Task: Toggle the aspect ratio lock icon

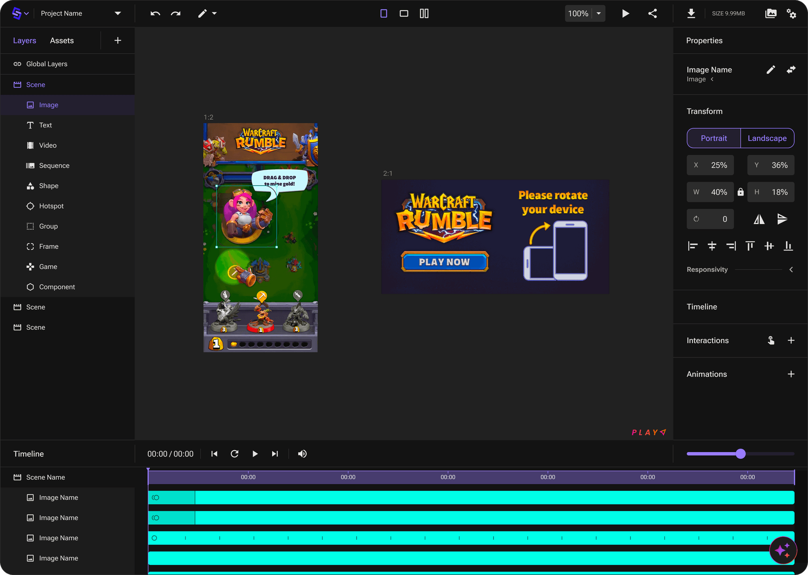Action: coord(741,192)
